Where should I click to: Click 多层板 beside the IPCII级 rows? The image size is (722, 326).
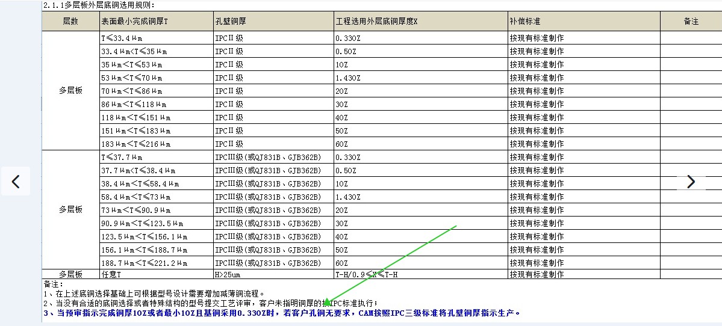[70, 91]
